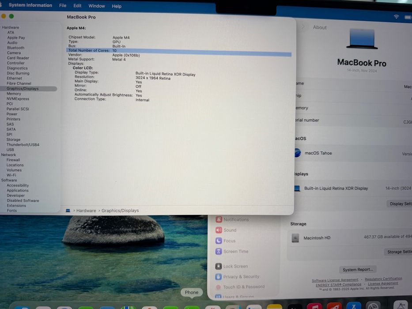Select Card Reader in the sidebar
This screenshot has height=309, width=412.
[x=18, y=58]
